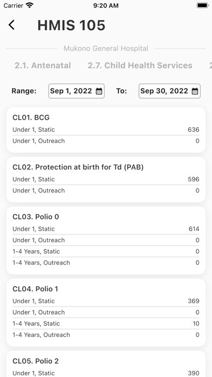This screenshot has height=377, width=212.
Task: Tap PAB Under 1, Static value 596
Action: (194, 179)
